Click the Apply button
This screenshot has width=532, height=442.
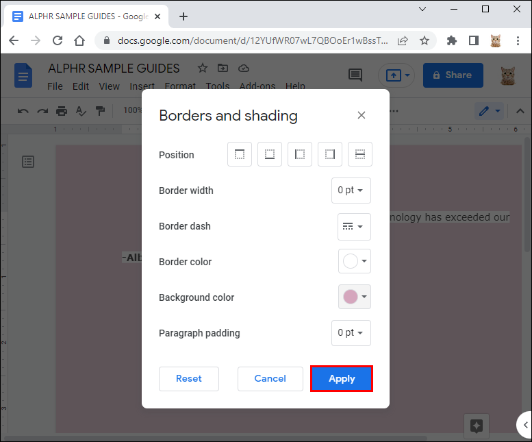[x=342, y=379]
